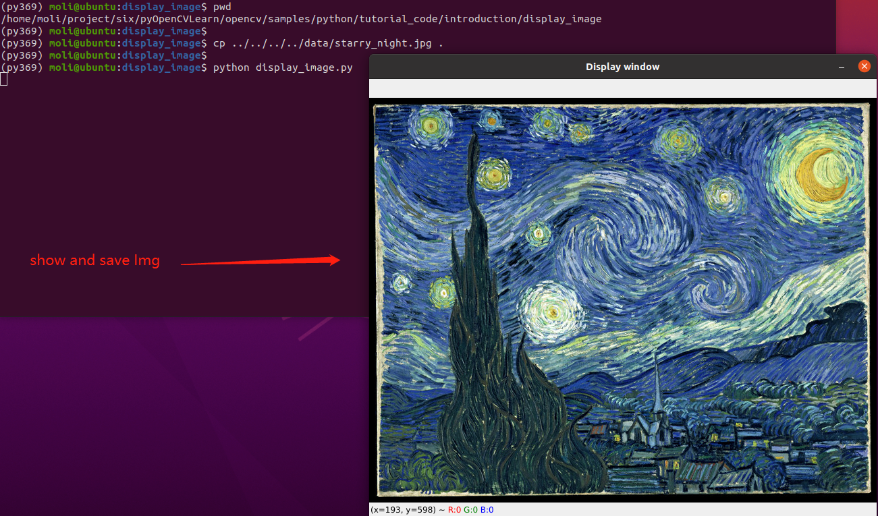This screenshot has width=878, height=516.
Task: Click the /home/moli/project path output line
Action: click(301, 19)
